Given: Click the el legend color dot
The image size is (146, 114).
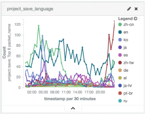Looking at the screenshot, I should [120, 78].
